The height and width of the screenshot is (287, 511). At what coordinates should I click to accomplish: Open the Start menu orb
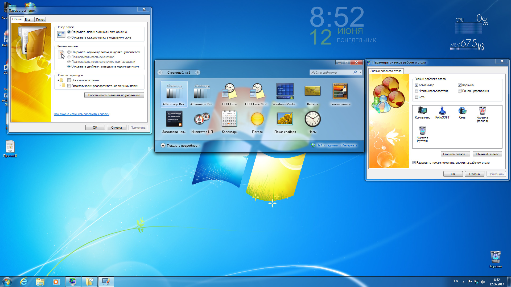[7, 282]
